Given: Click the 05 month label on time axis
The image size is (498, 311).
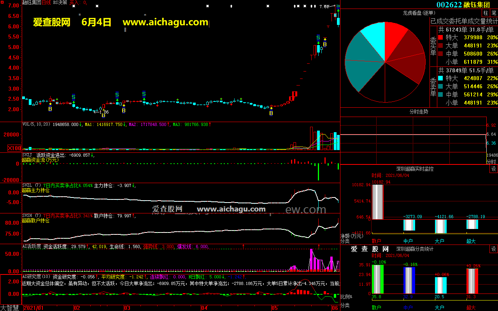Looking at the screenshot, I should coord(274,308).
